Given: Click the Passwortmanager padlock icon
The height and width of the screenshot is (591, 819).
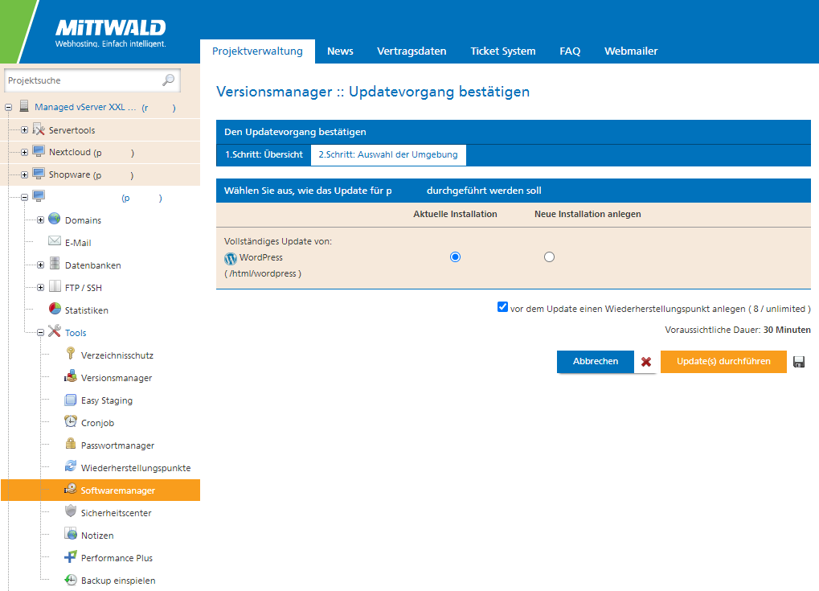Looking at the screenshot, I should click(71, 444).
